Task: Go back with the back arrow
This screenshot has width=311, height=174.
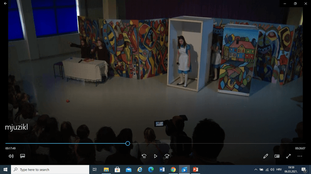Action: (5, 3)
